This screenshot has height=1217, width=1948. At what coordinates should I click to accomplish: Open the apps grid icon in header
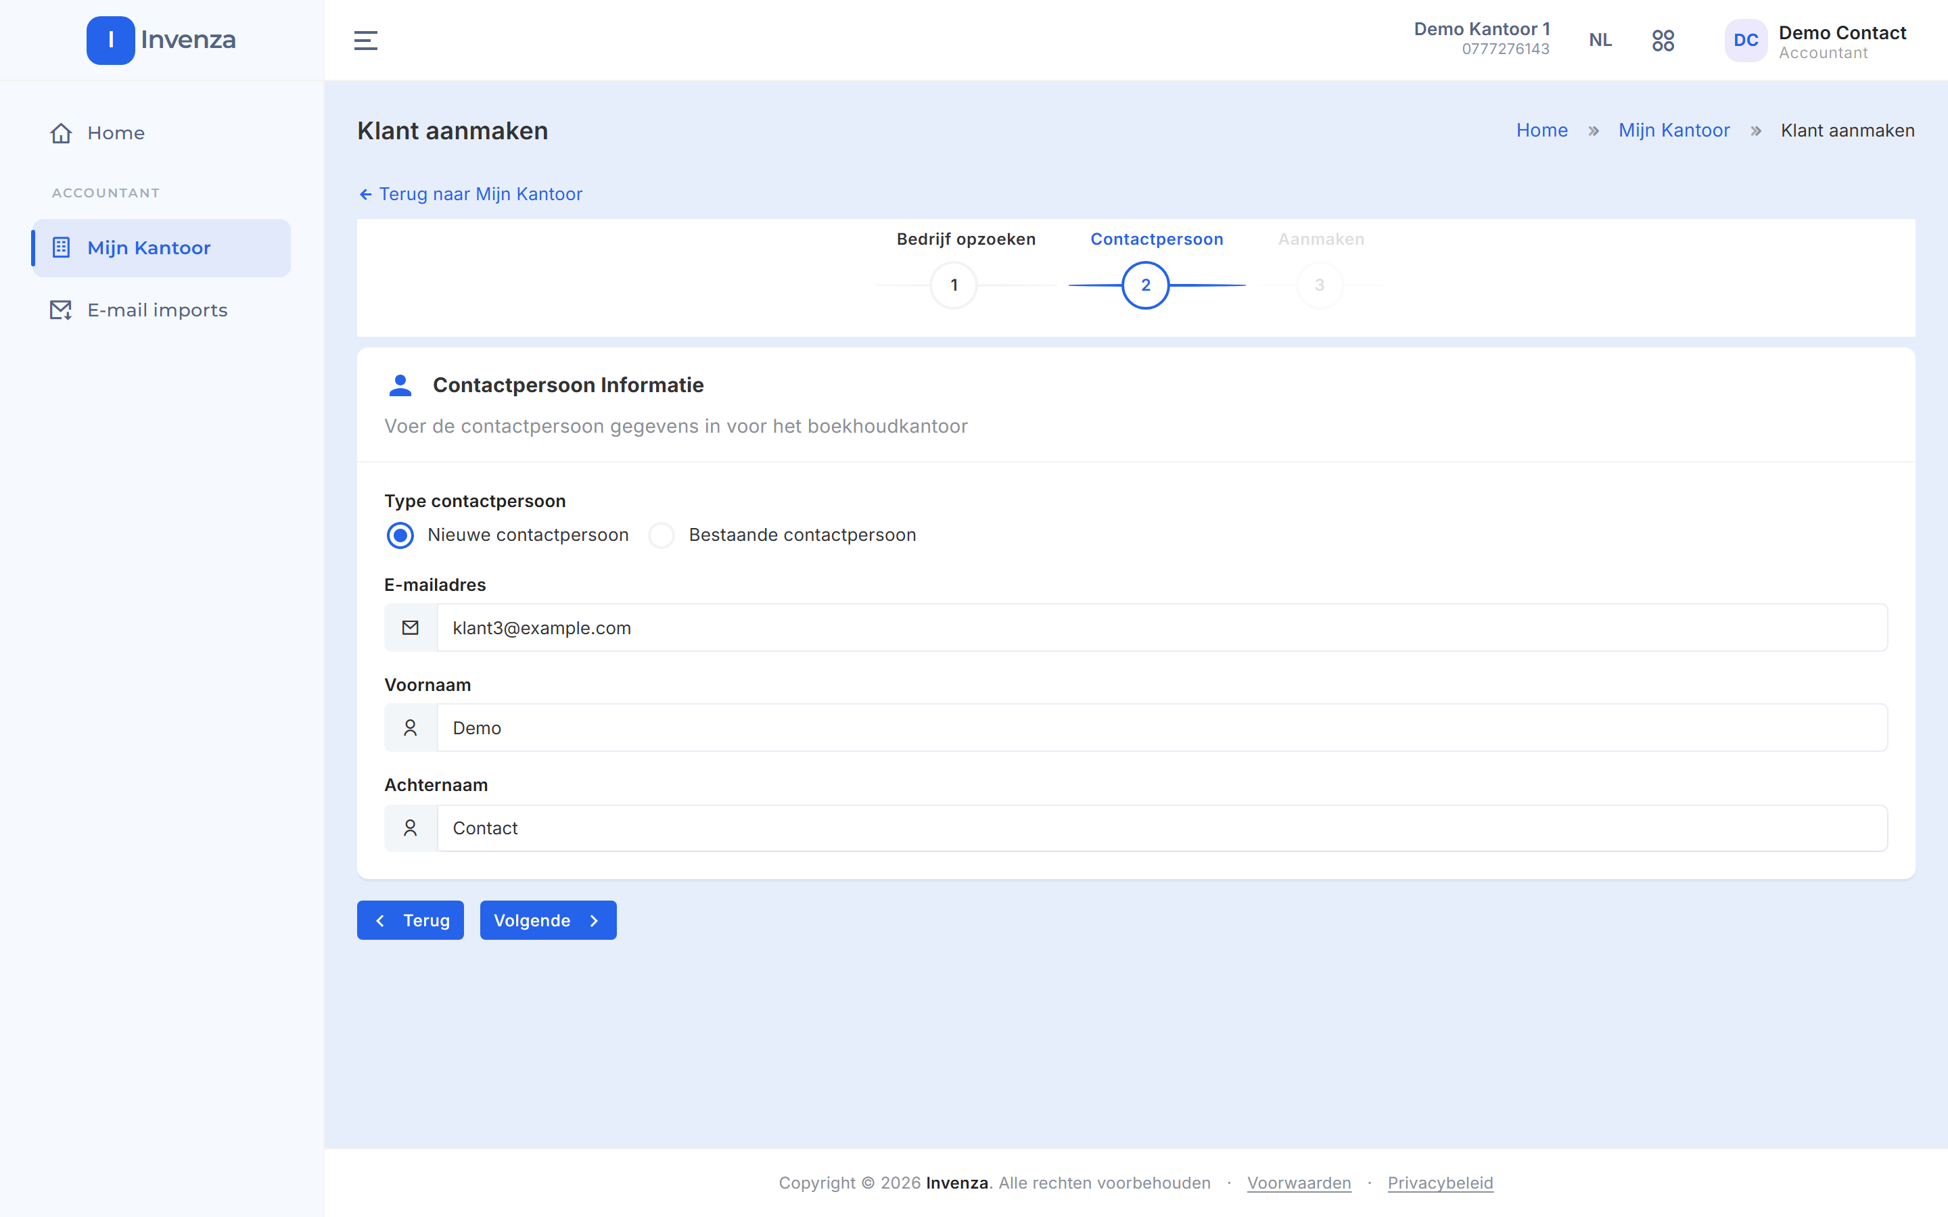(x=1663, y=41)
